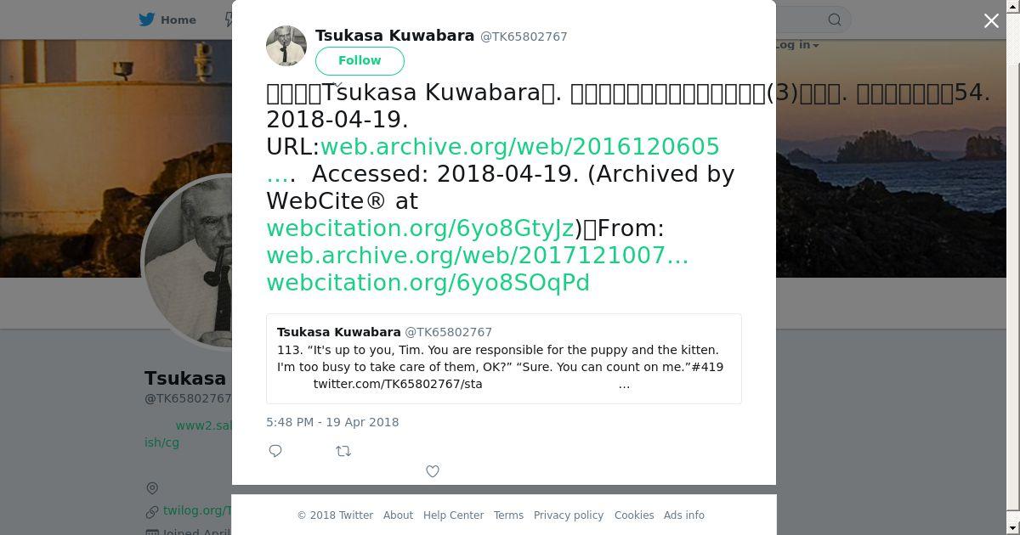Follow Tsukasa Kuwabara
This screenshot has width=1020, height=535.
pos(360,60)
